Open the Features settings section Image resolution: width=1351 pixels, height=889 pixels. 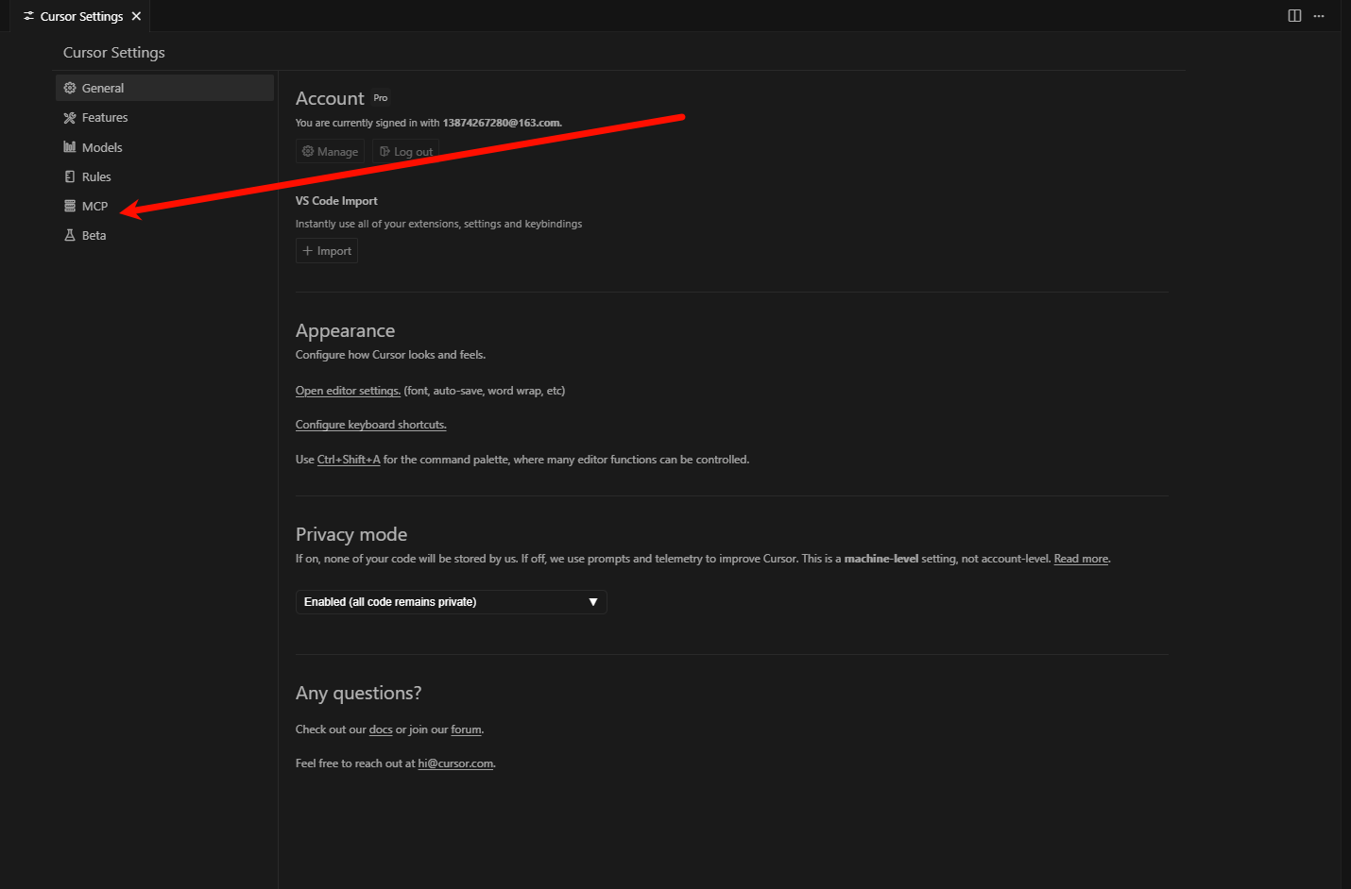coord(164,117)
